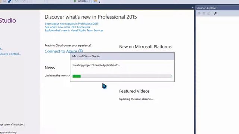This screenshot has width=239, height=134.
Task: Click the Solution Explorer Home icon
Action: (x=209, y=13)
